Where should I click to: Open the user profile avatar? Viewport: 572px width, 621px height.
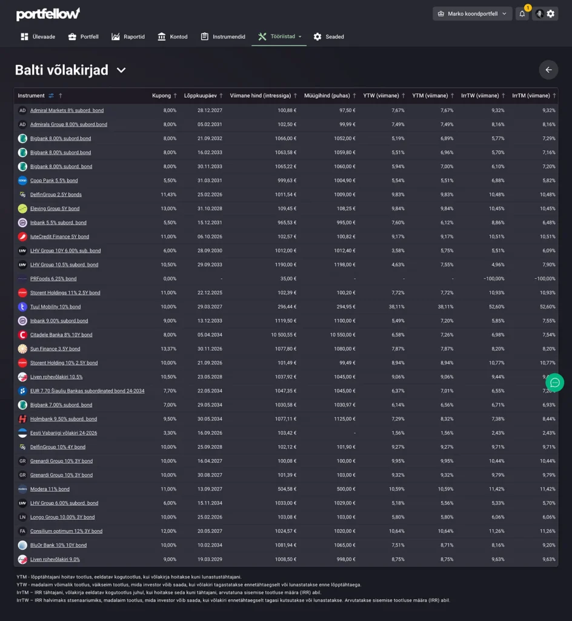539,14
